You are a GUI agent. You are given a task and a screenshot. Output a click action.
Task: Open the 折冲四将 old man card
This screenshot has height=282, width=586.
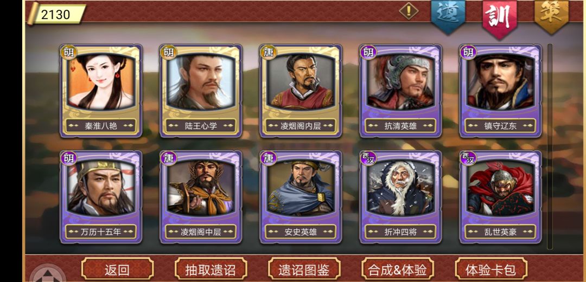point(400,197)
